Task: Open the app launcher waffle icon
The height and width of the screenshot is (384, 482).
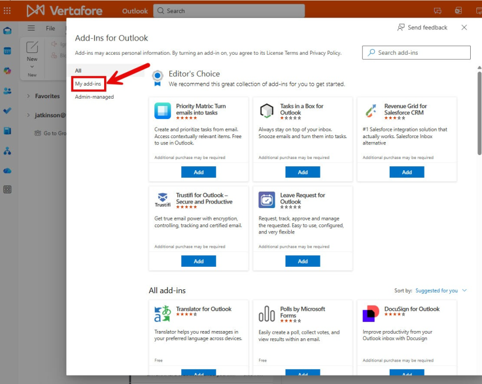Action: pos(7,11)
